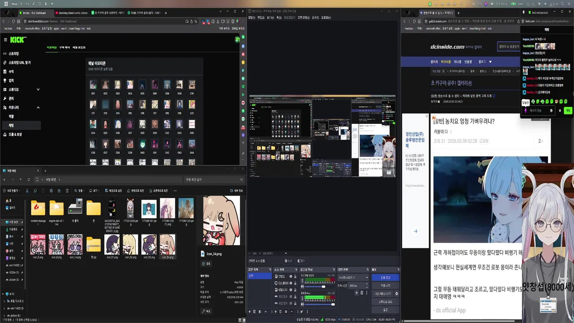
Task: Mute 마이크/Aux speaker icon
Action: tap(302, 304)
